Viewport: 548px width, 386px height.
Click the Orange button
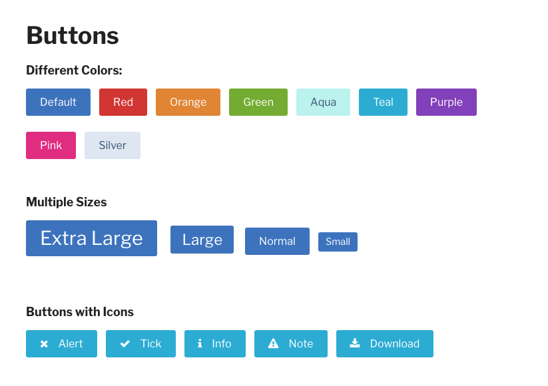(188, 102)
